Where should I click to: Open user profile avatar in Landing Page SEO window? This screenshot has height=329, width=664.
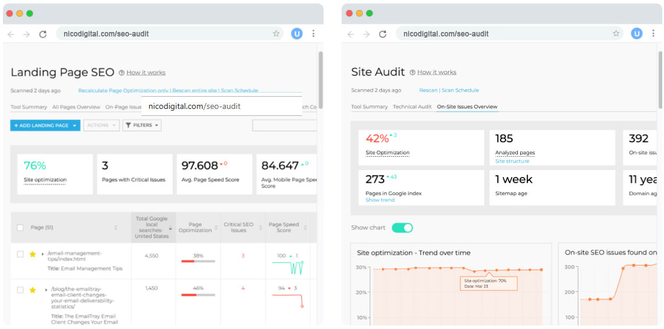297,34
